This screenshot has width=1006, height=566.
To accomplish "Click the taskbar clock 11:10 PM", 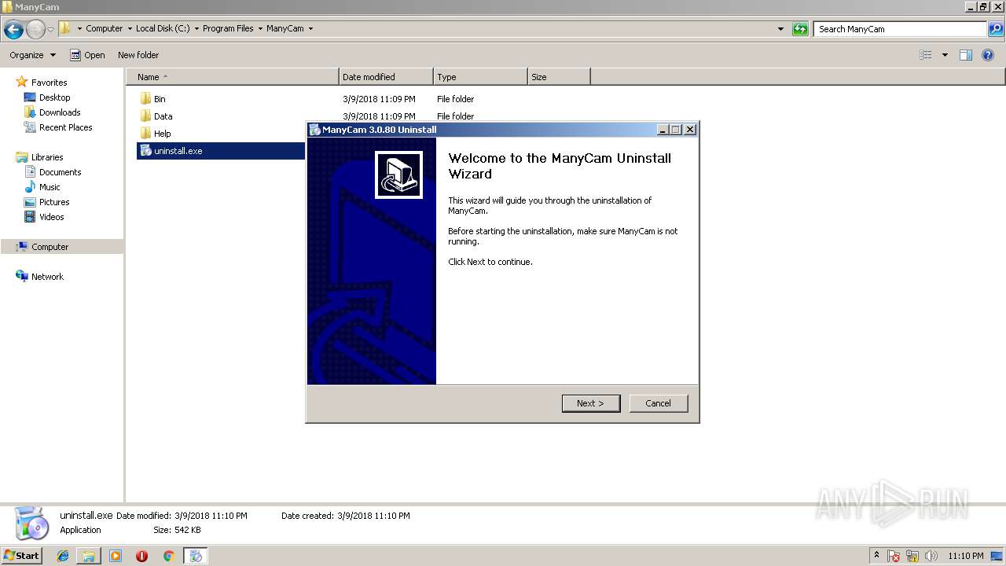I will pyautogui.click(x=966, y=556).
